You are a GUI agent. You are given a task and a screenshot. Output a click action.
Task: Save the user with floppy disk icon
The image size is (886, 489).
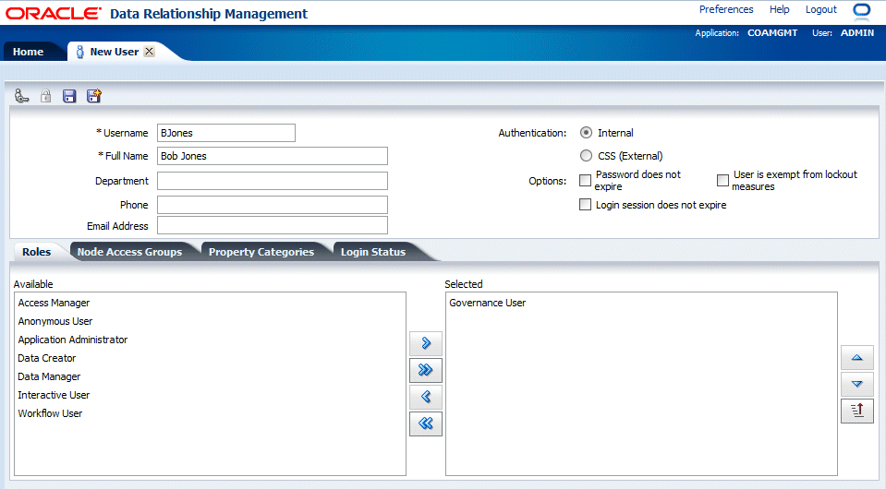click(69, 96)
